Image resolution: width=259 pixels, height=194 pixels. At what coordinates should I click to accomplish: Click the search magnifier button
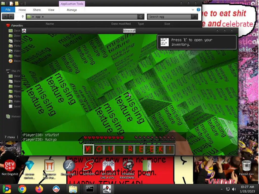click(x=195, y=17)
